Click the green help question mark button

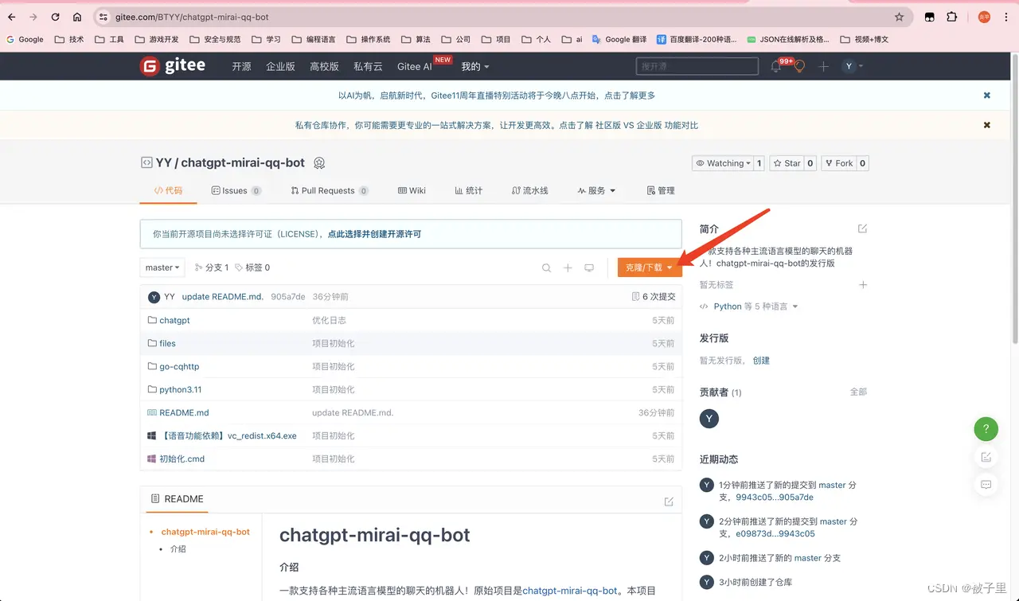pos(986,429)
